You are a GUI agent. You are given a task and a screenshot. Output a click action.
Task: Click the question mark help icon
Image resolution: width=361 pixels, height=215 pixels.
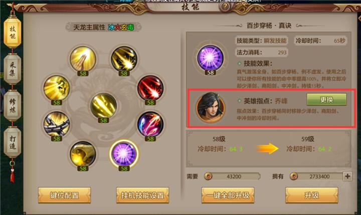click(225, 7)
